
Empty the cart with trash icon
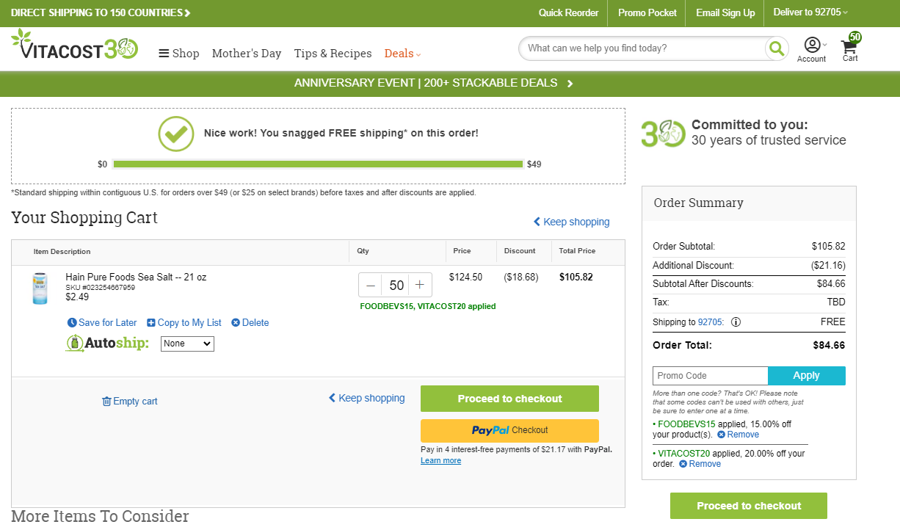coord(130,402)
